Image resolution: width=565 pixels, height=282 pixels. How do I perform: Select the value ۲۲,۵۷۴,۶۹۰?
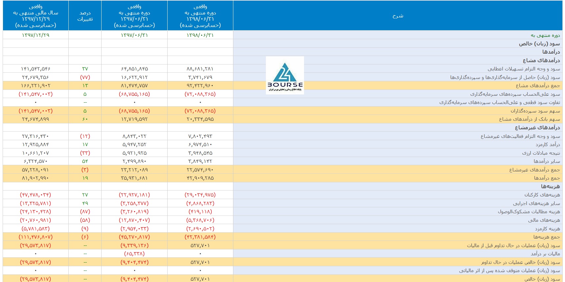(x=200, y=170)
